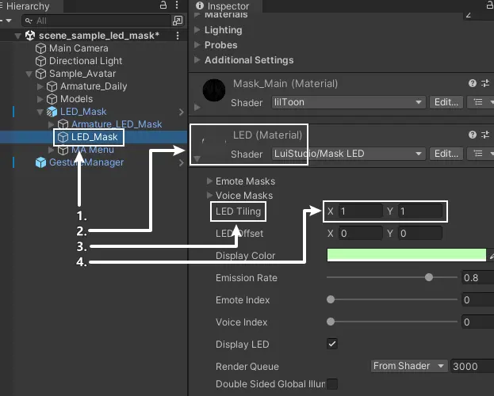494x396 pixels.
Task: Click the Mask_Main material preview thumbnail
Action: point(214,90)
